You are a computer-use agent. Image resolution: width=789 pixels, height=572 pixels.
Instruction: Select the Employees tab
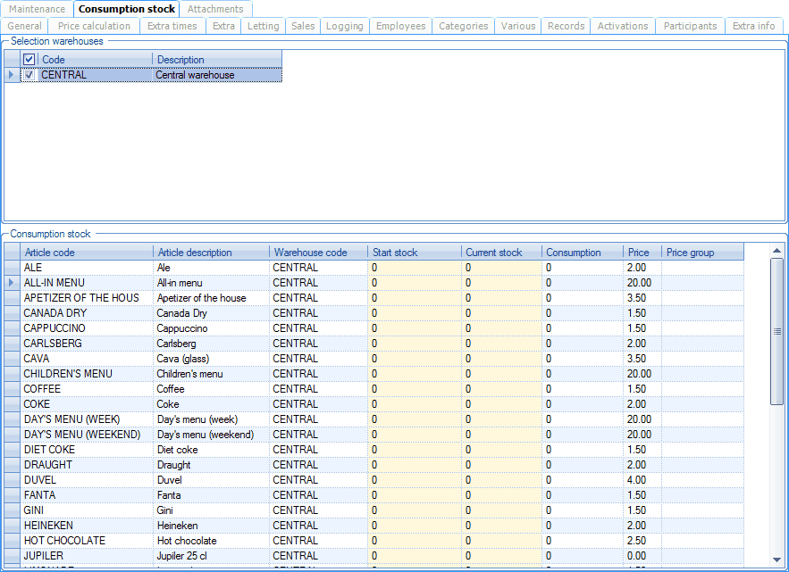click(x=400, y=26)
